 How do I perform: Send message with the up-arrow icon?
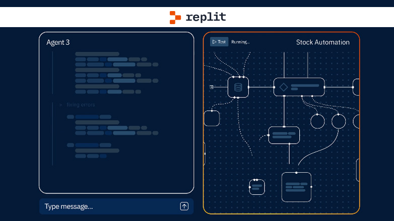[x=184, y=206]
